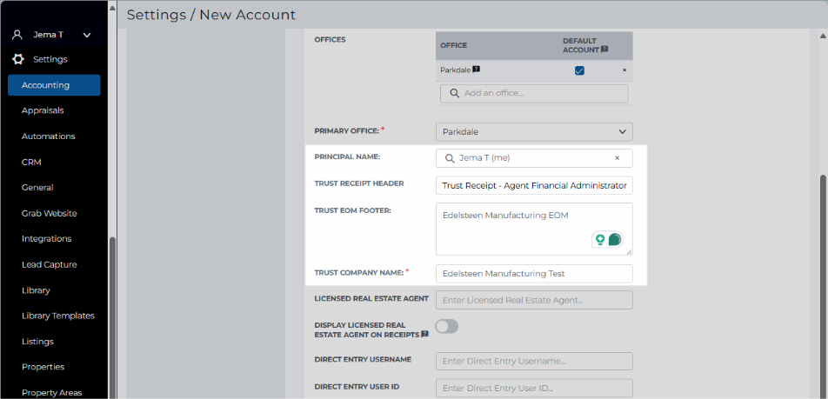Select Lead Capture in sidebar

pyautogui.click(x=49, y=264)
